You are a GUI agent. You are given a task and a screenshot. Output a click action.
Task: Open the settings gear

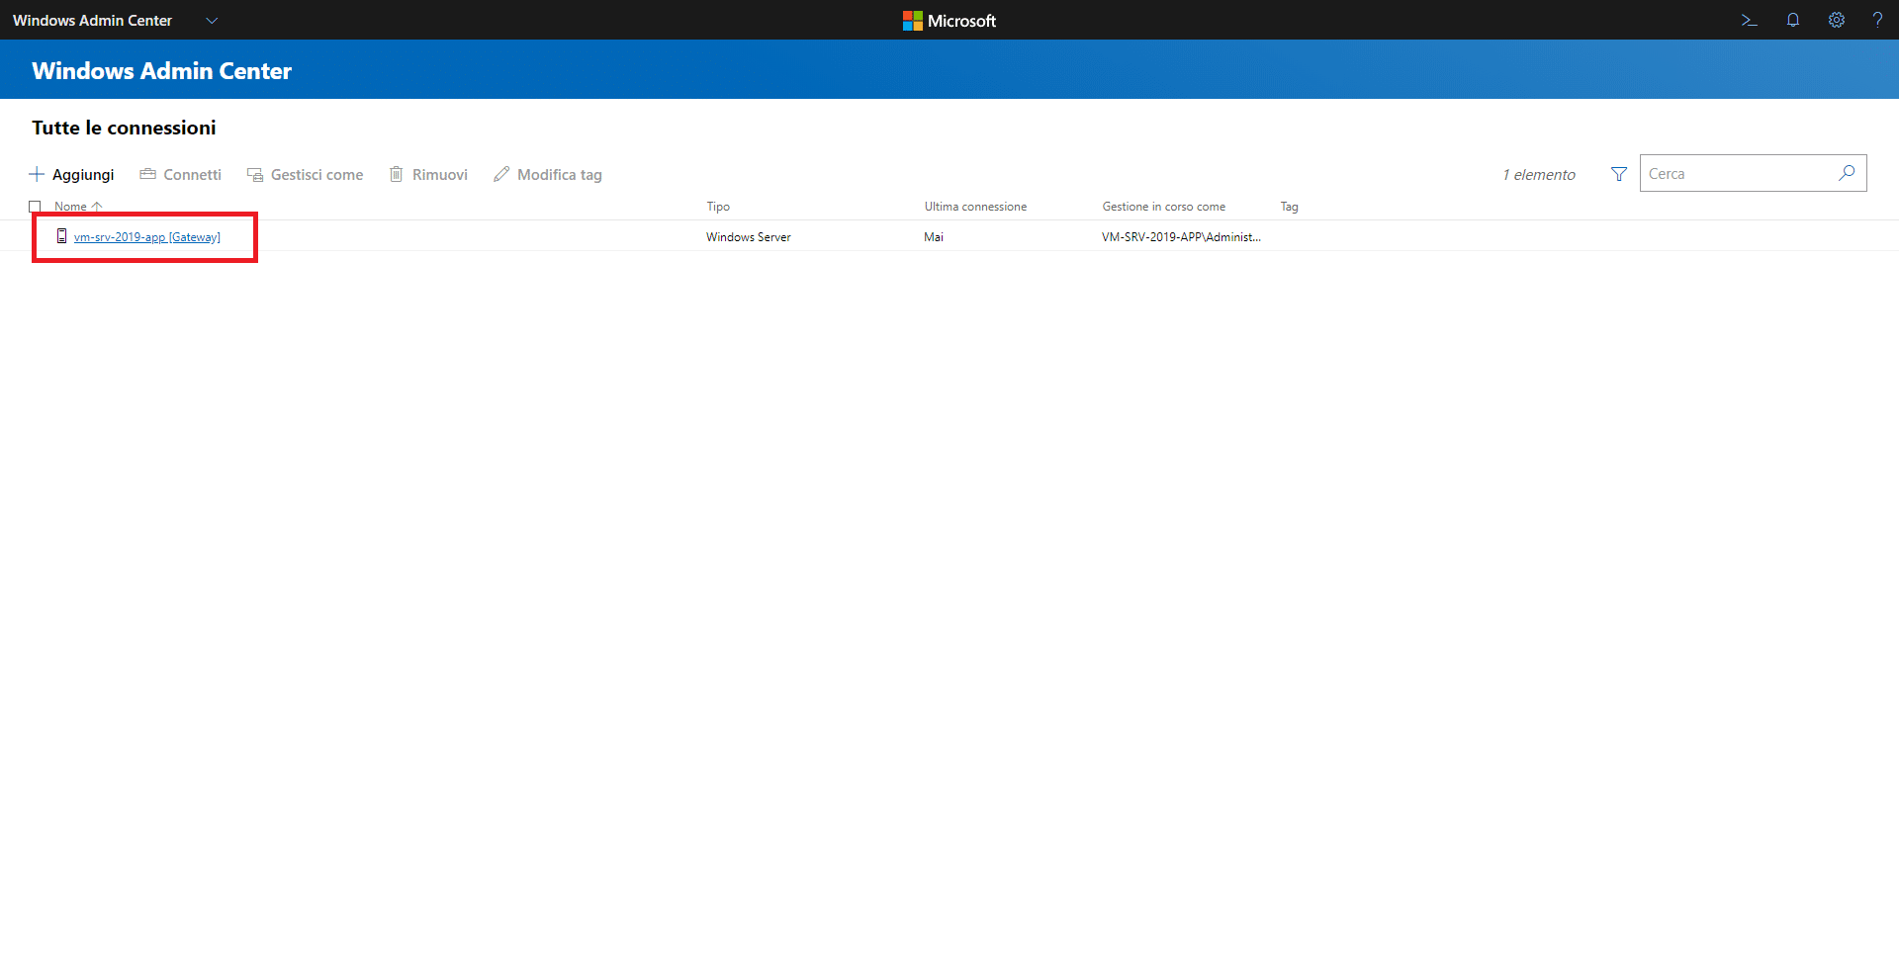pyautogui.click(x=1836, y=20)
